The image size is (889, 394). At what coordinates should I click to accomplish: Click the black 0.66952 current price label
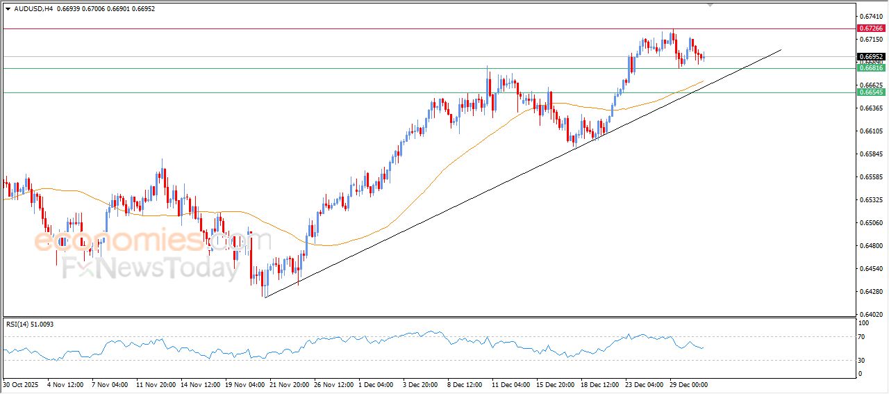point(871,57)
